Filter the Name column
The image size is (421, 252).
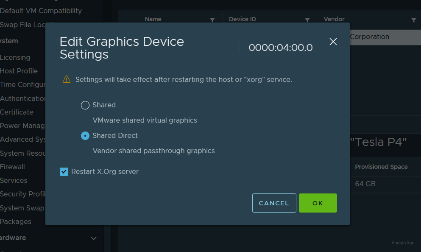pyautogui.click(x=212, y=20)
